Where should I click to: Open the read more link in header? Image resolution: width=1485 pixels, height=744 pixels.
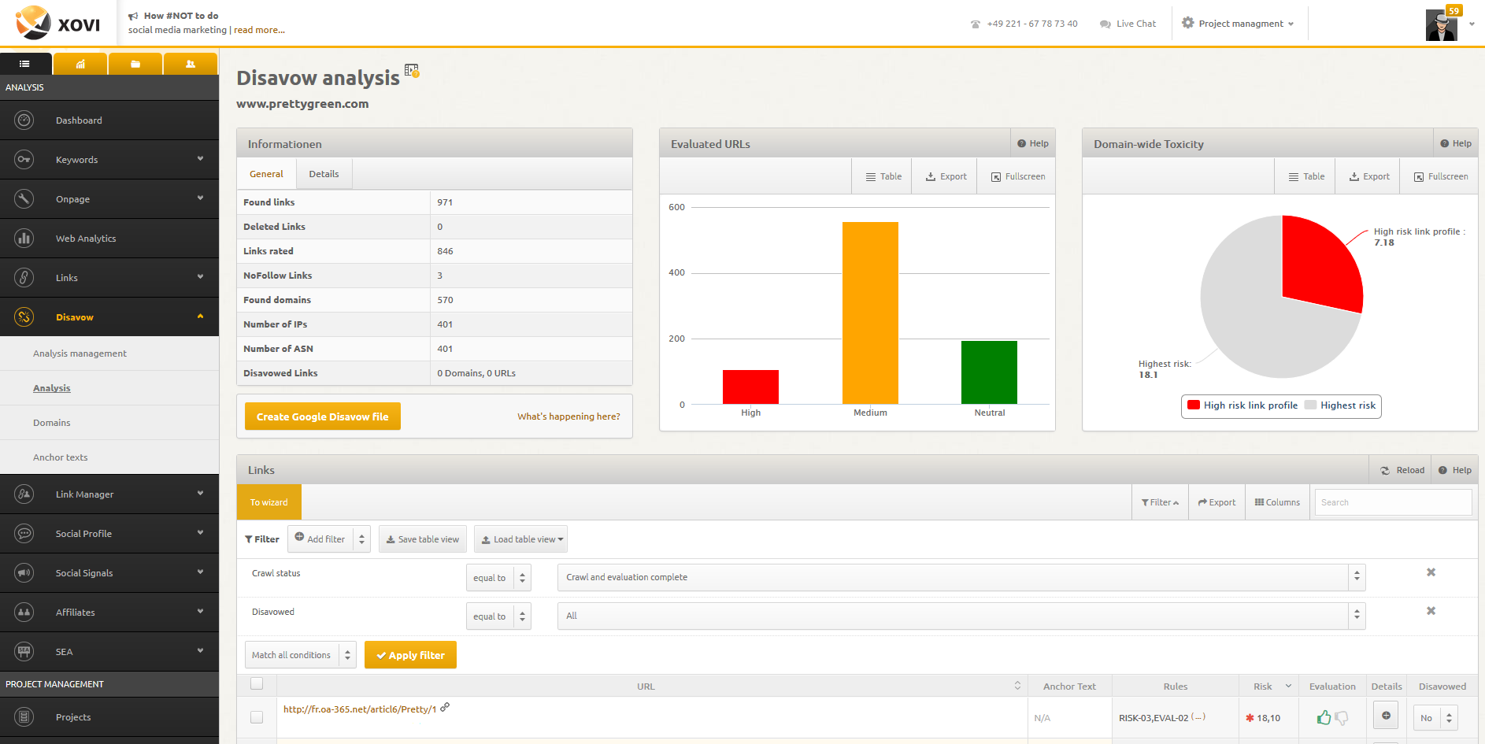259,30
